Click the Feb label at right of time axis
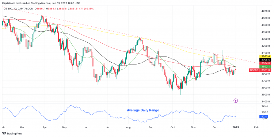This screenshot has height=137, width=274. (x=256, y=127)
